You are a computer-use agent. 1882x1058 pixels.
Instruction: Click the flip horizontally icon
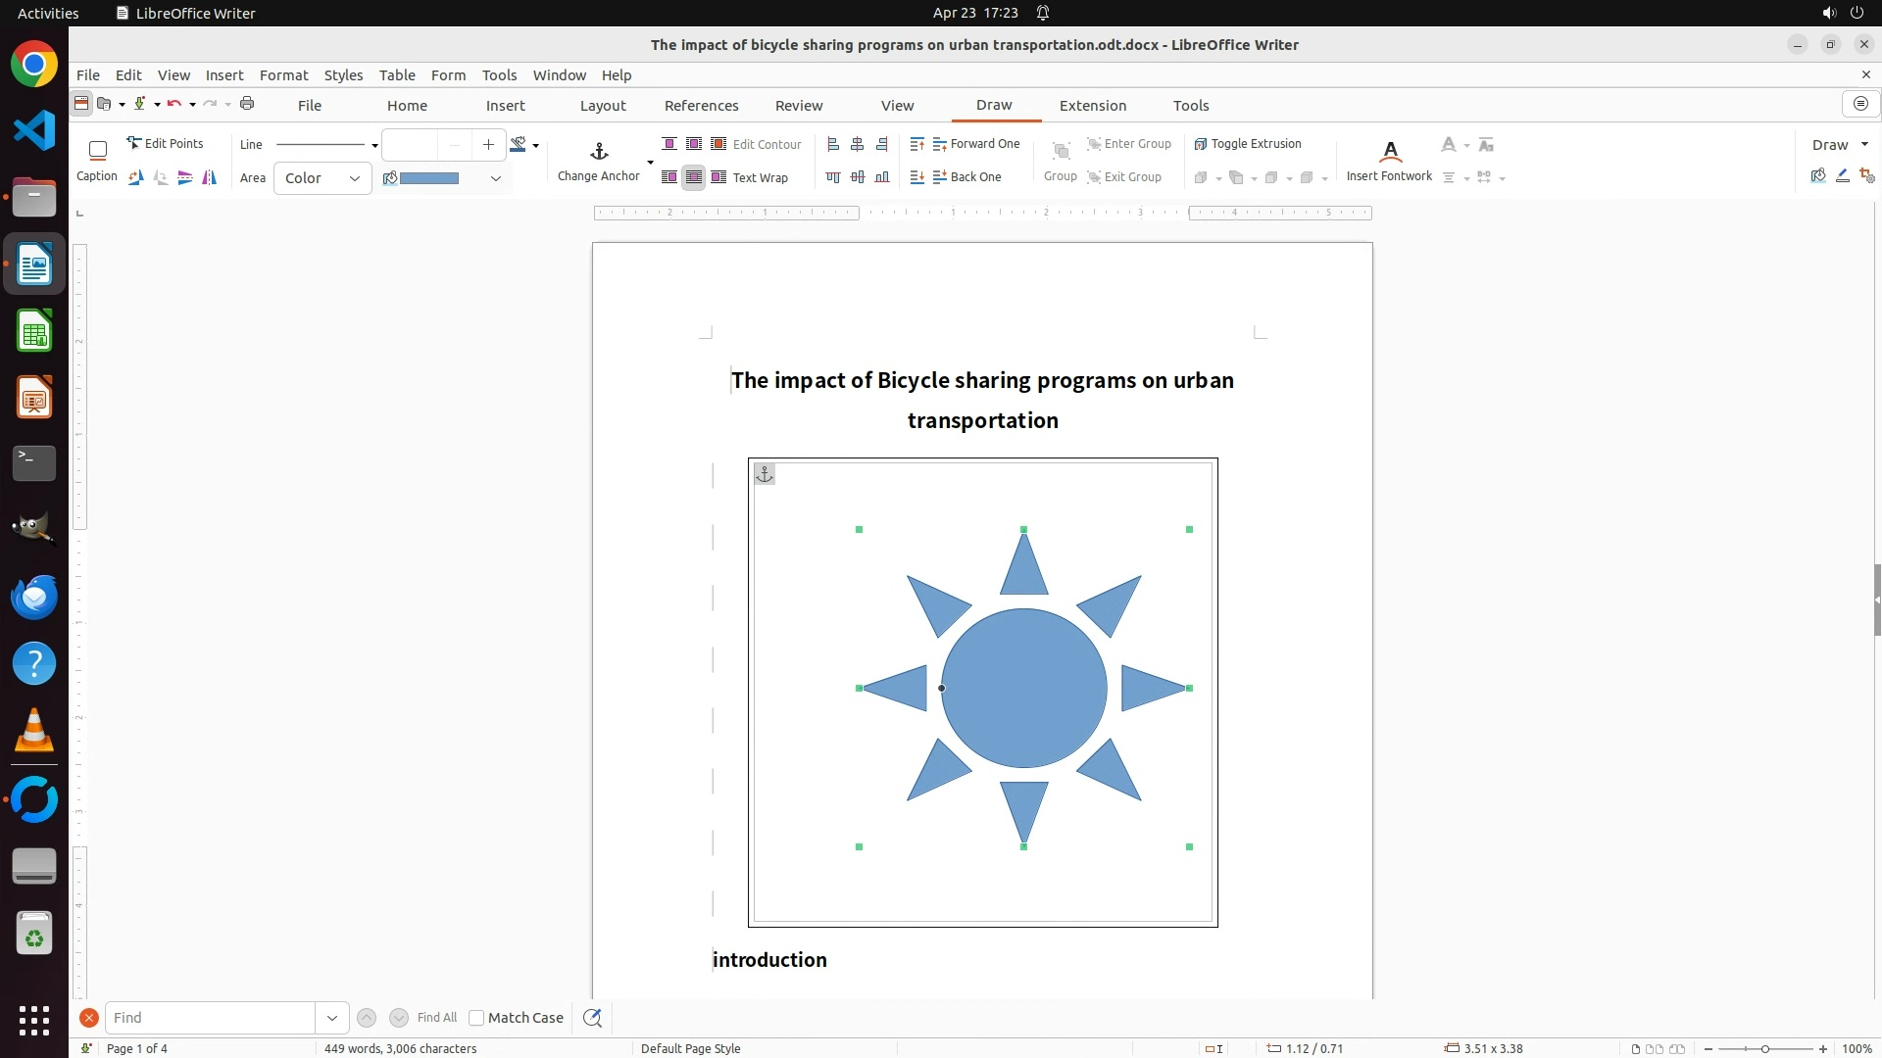click(209, 177)
